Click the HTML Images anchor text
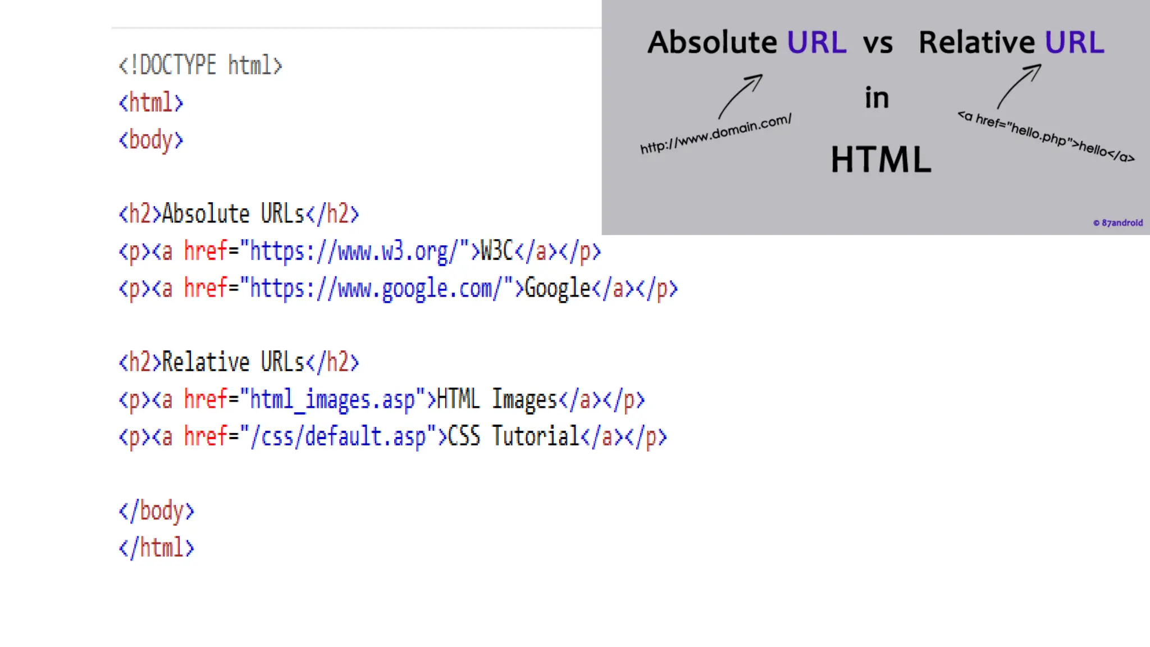 (x=496, y=400)
